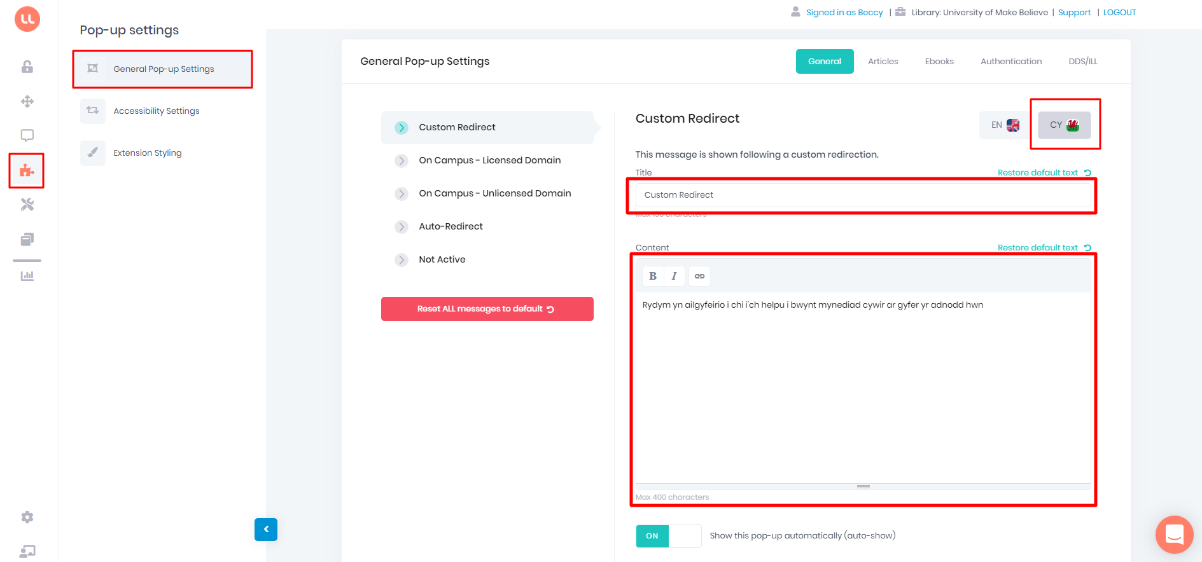Screen dimensions: 1202x562
Task: Click the LOGOUT link
Action: [1119, 12]
